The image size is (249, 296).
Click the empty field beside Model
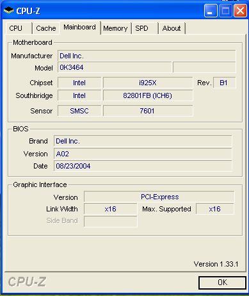click(204, 67)
